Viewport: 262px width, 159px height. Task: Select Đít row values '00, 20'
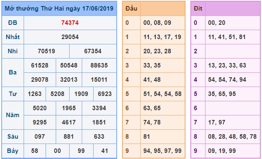pyautogui.click(x=217, y=23)
